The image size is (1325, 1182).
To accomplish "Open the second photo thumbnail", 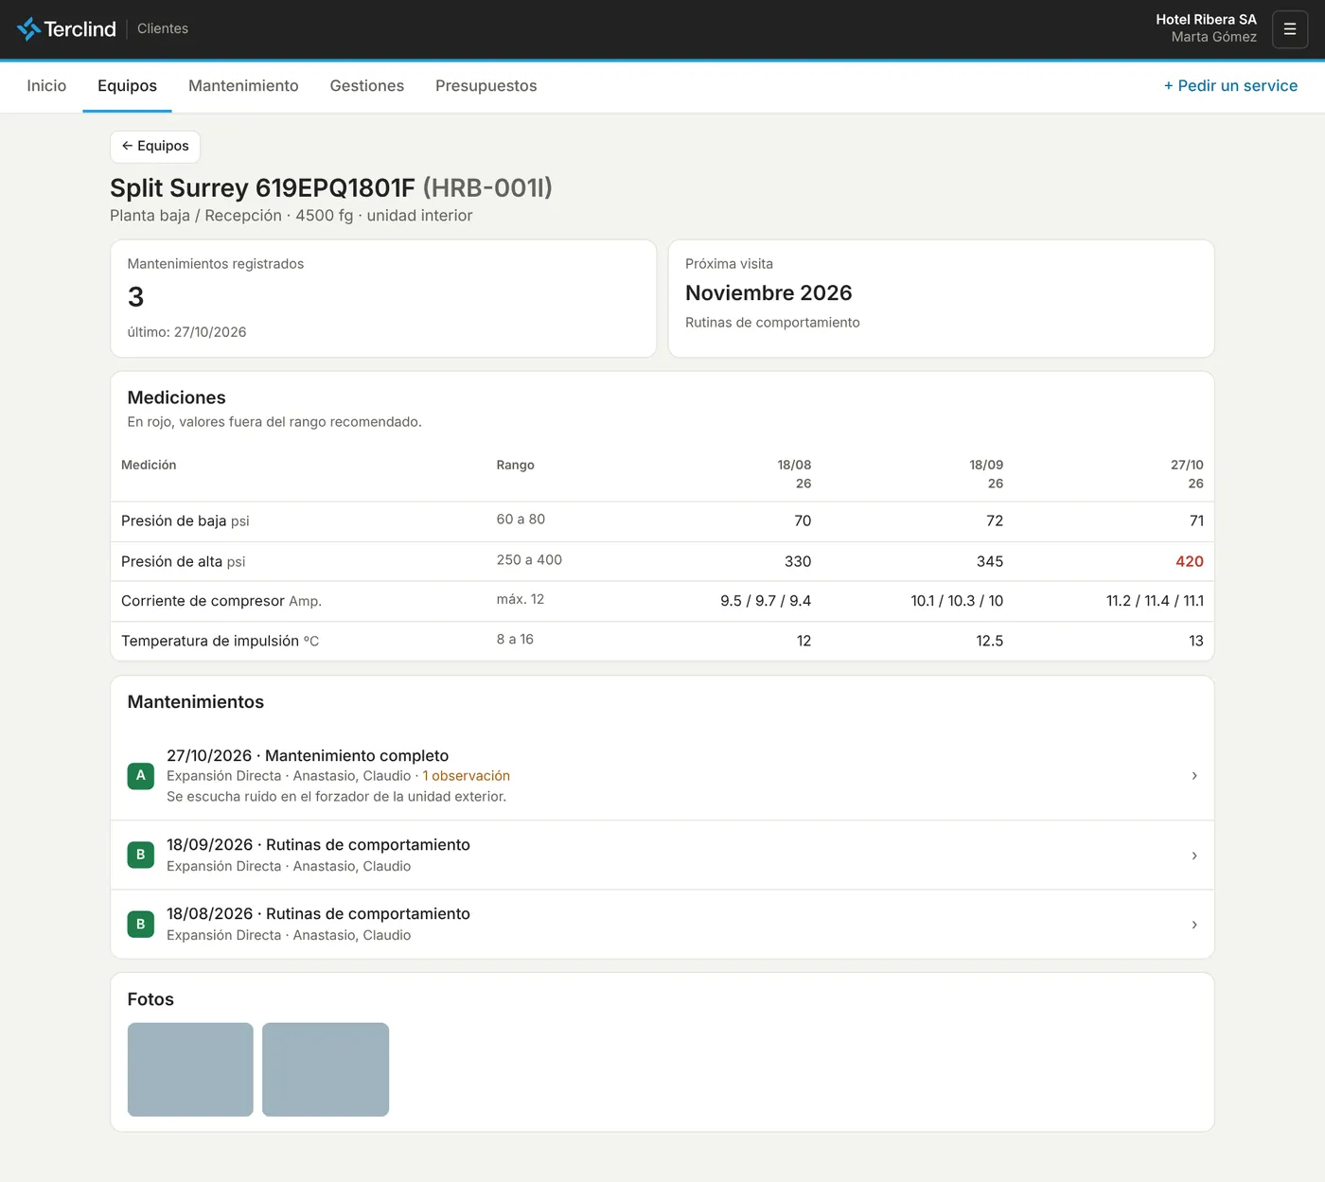I will [326, 1069].
